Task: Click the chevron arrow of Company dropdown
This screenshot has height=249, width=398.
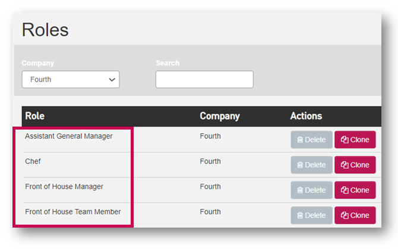Action: [112, 80]
